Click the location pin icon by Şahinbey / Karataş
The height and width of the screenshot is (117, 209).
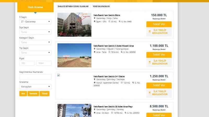pos(95,109)
